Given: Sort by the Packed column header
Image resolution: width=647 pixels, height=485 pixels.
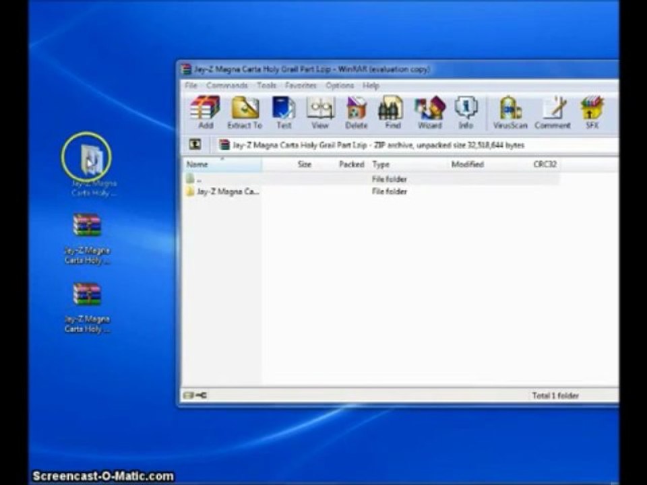Looking at the screenshot, I should coord(341,164).
